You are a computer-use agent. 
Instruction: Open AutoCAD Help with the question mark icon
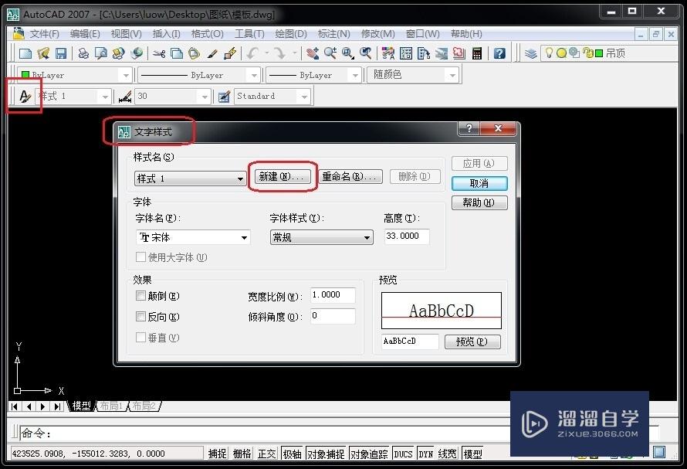pyautogui.click(x=498, y=53)
